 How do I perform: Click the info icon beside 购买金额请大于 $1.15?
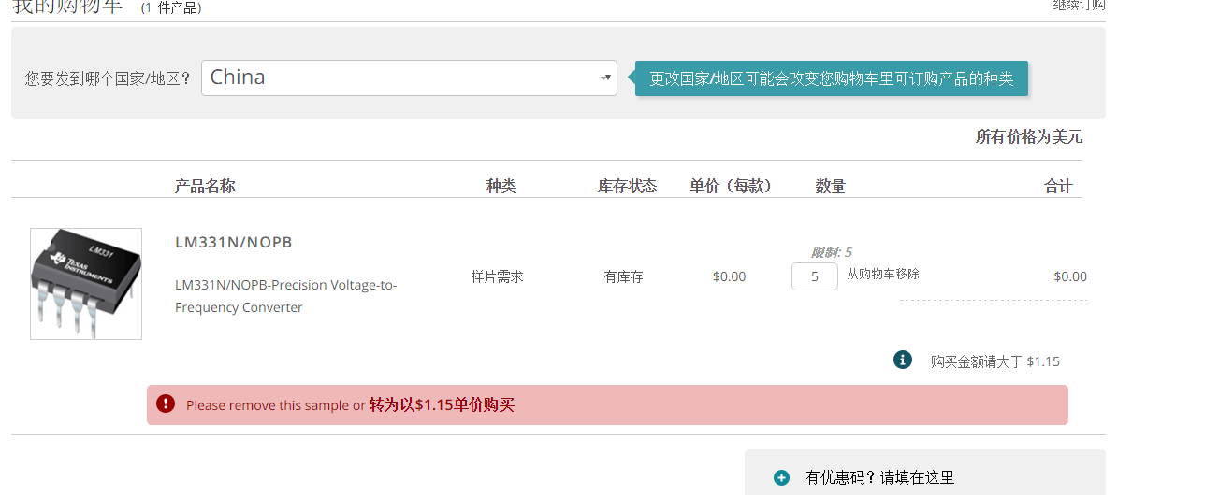pos(903,360)
